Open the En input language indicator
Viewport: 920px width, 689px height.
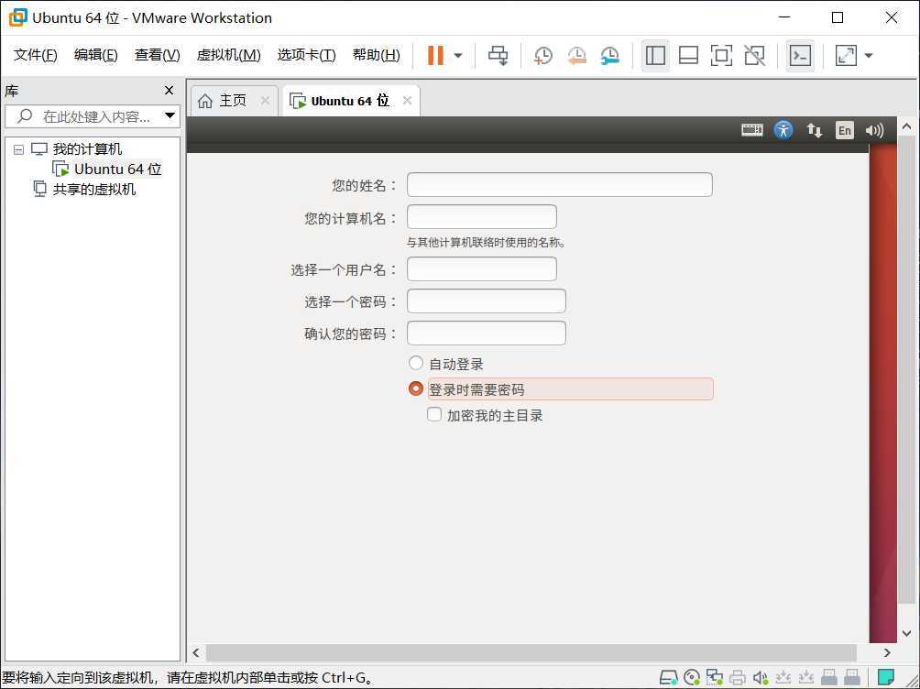[x=844, y=130]
